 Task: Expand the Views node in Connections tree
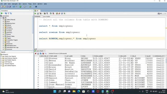[x=3, y=21]
